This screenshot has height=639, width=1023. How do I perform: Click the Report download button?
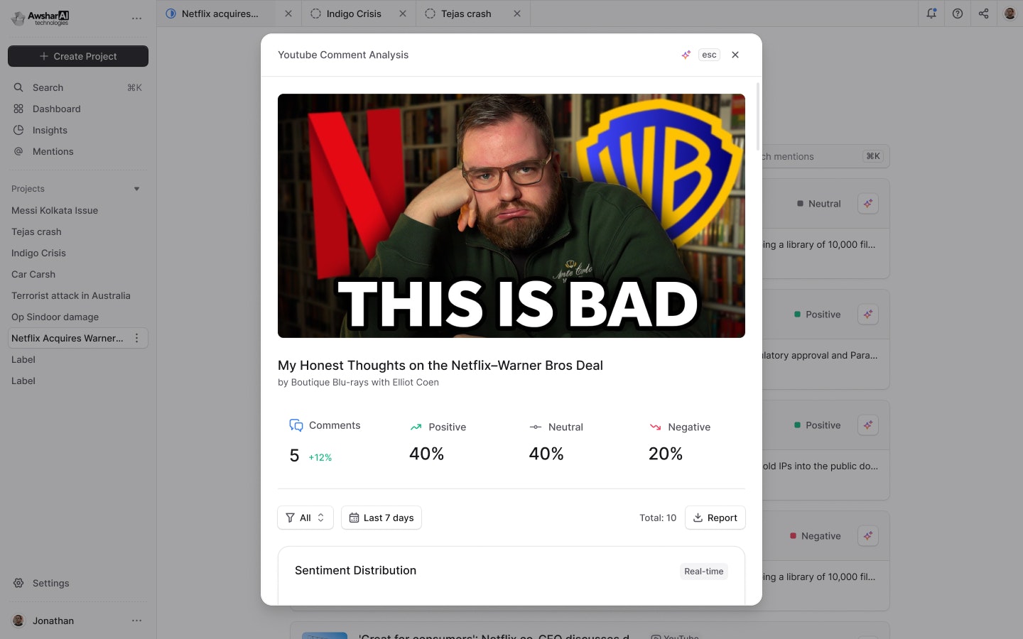pyautogui.click(x=715, y=518)
